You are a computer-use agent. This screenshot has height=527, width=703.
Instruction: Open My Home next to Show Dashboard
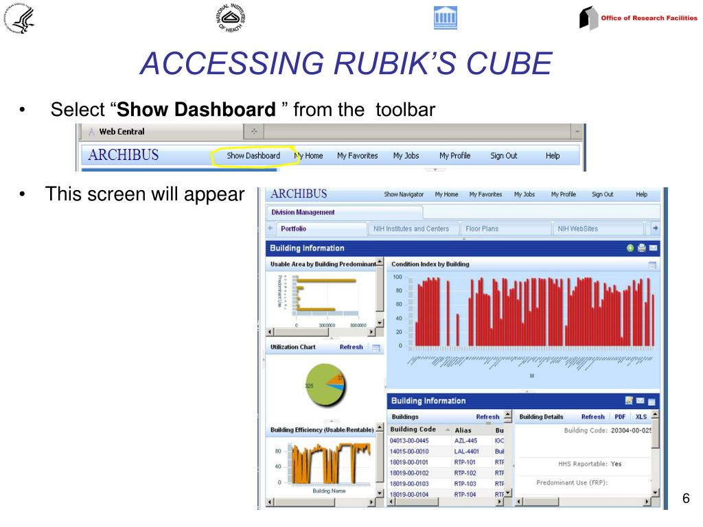tap(308, 156)
